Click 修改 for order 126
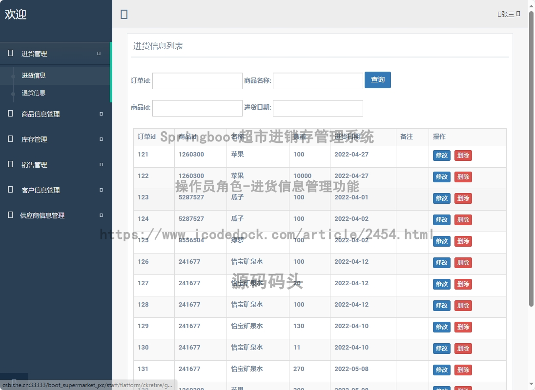This screenshot has width=535, height=390. coord(442,263)
